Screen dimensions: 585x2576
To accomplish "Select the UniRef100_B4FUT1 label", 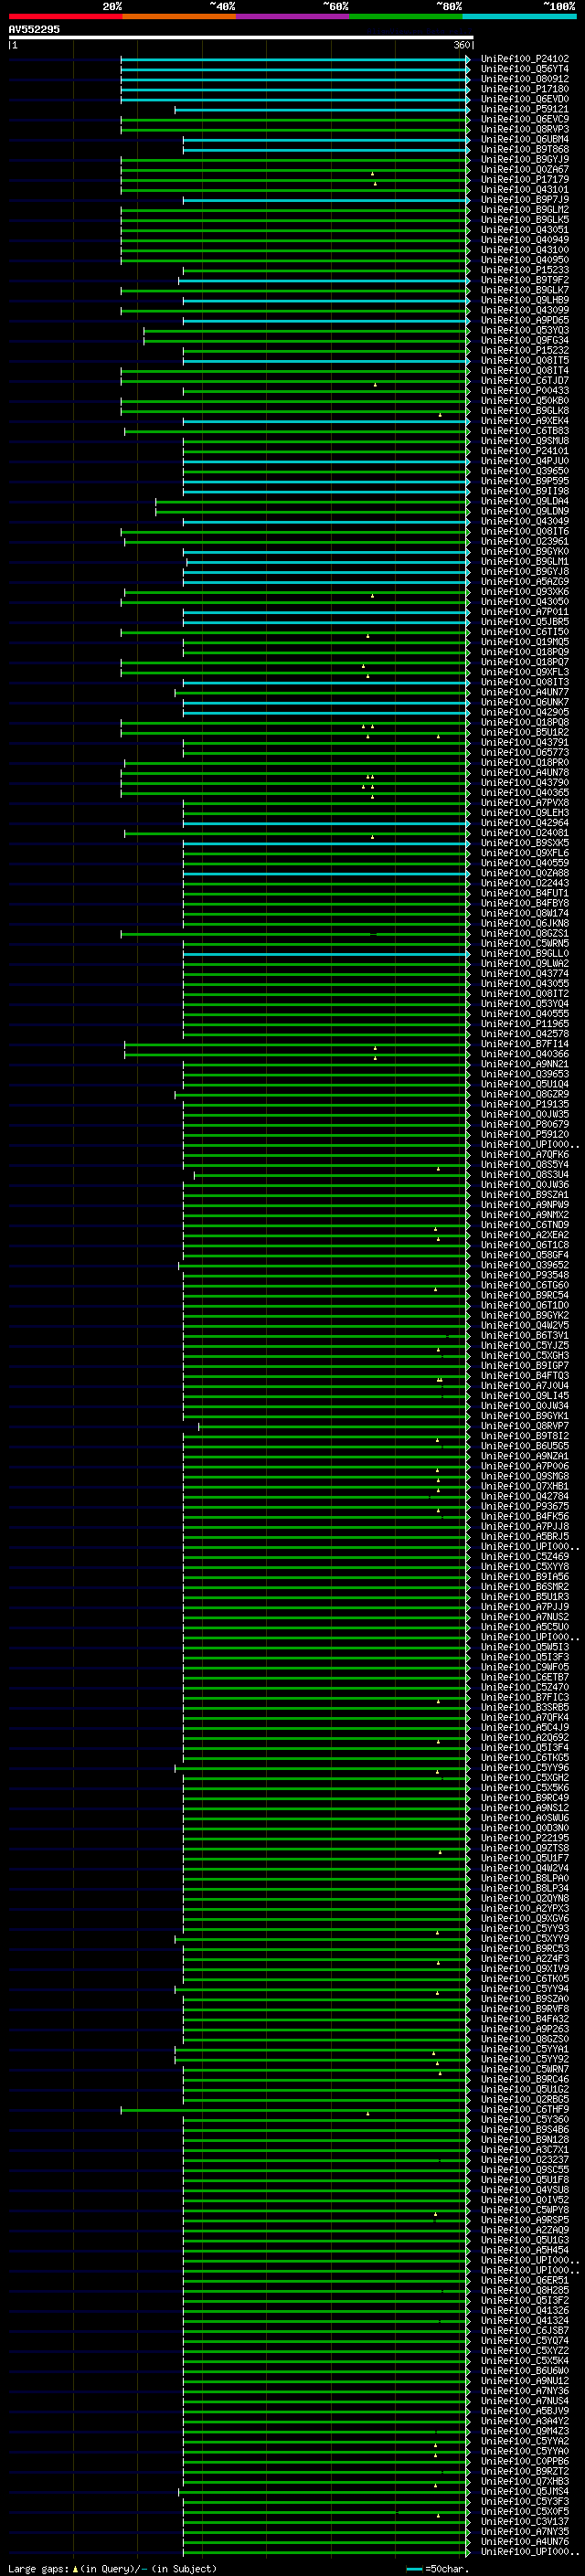I will coord(524,893).
